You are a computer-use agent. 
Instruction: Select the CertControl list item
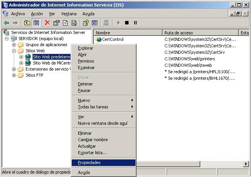[x=113, y=39]
